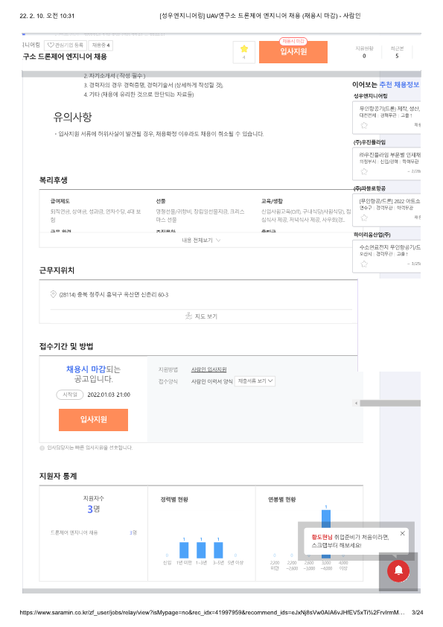
Task: Click the orange 입사지원 button in header
Action: click(x=293, y=52)
